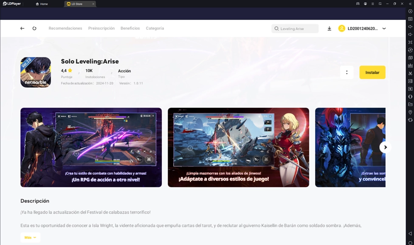Open the downloads icon in store header
This screenshot has width=414, height=245.
pos(329,28)
